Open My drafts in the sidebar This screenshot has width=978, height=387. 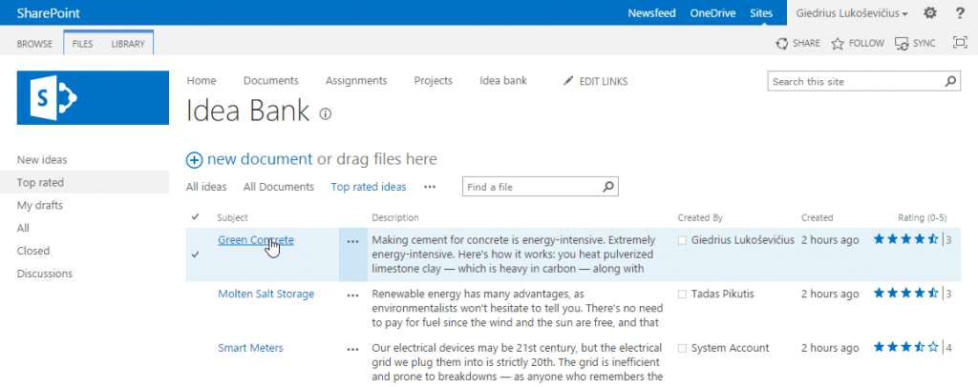pos(40,205)
